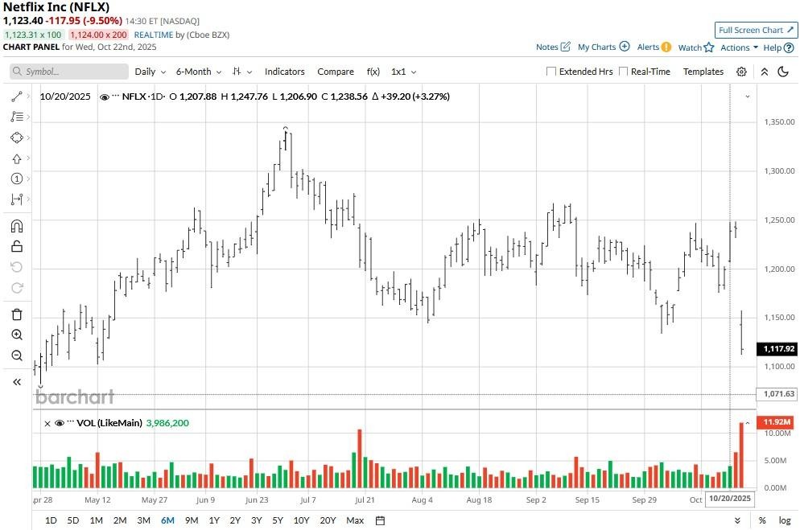Viewport: 800px width, 530px height.
Task: Select the Max range tab
Action: coord(355,520)
